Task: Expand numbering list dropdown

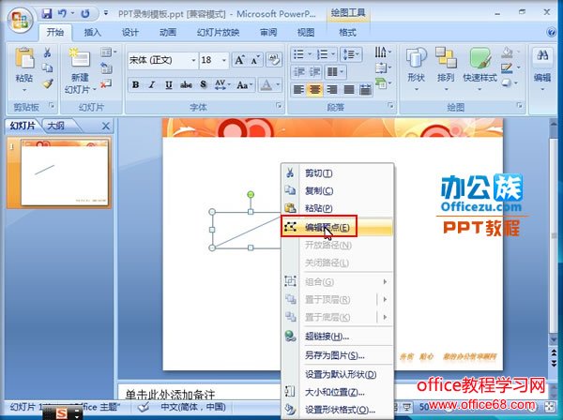Action: click(x=333, y=54)
